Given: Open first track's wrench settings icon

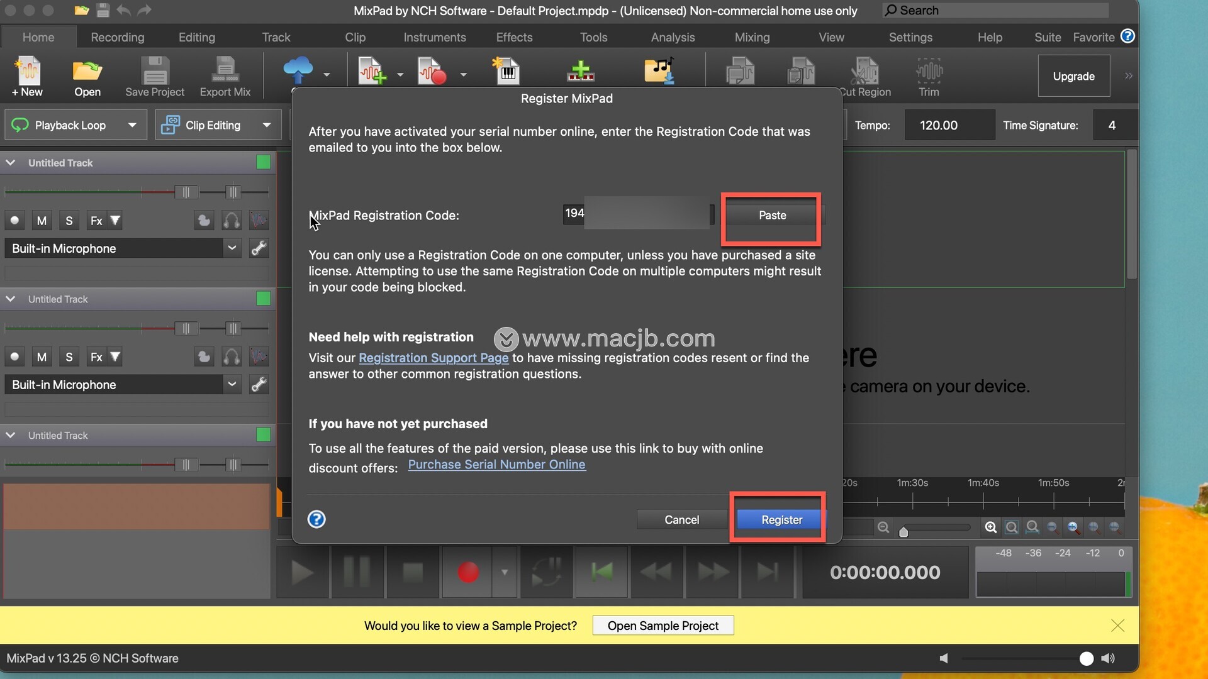Looking at the screenshot, I should coord(259,248).
